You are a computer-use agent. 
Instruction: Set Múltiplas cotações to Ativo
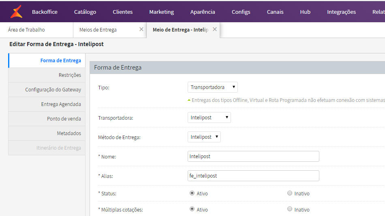point(192,209)
